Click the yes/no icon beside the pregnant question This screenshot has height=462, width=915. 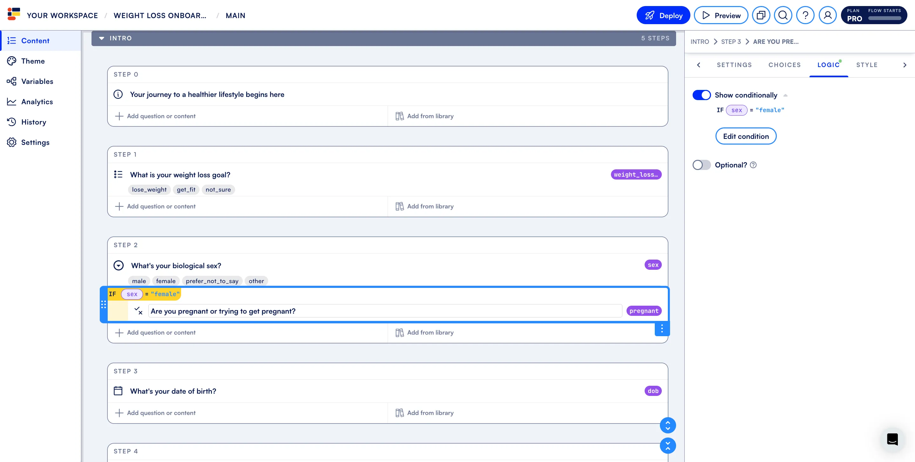point(138,311)
